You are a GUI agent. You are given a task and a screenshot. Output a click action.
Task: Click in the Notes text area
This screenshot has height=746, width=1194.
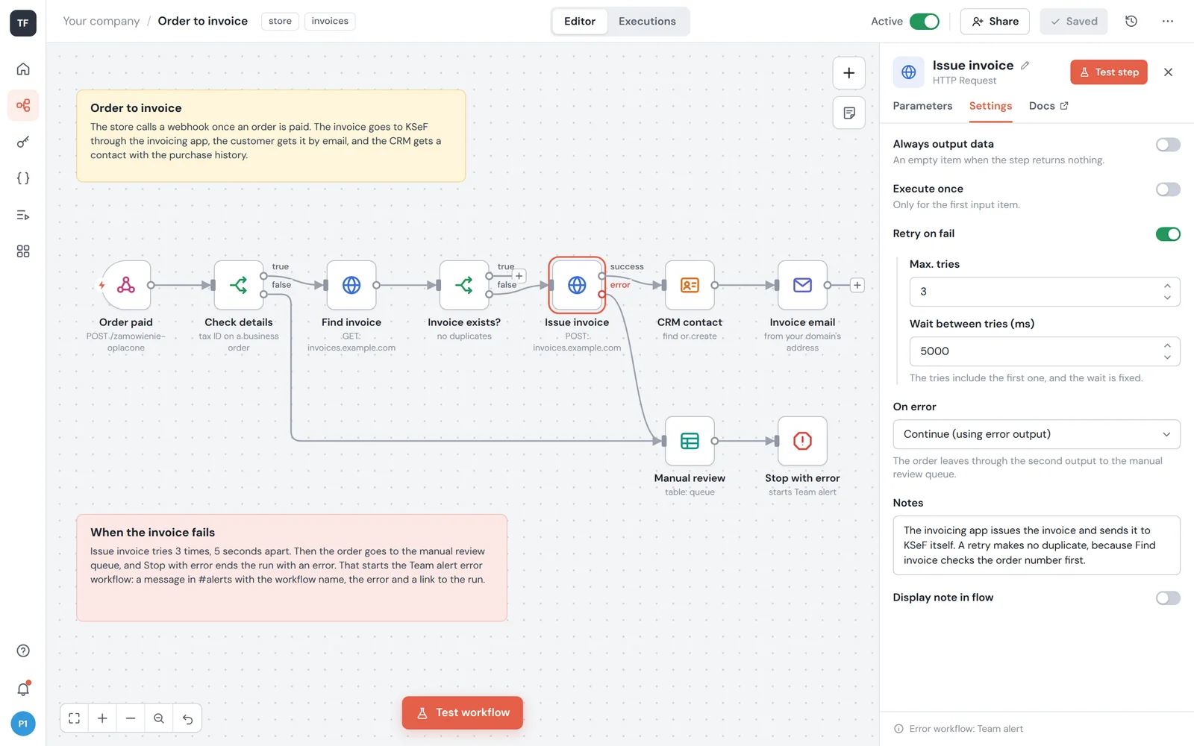tap(1037, 545)
